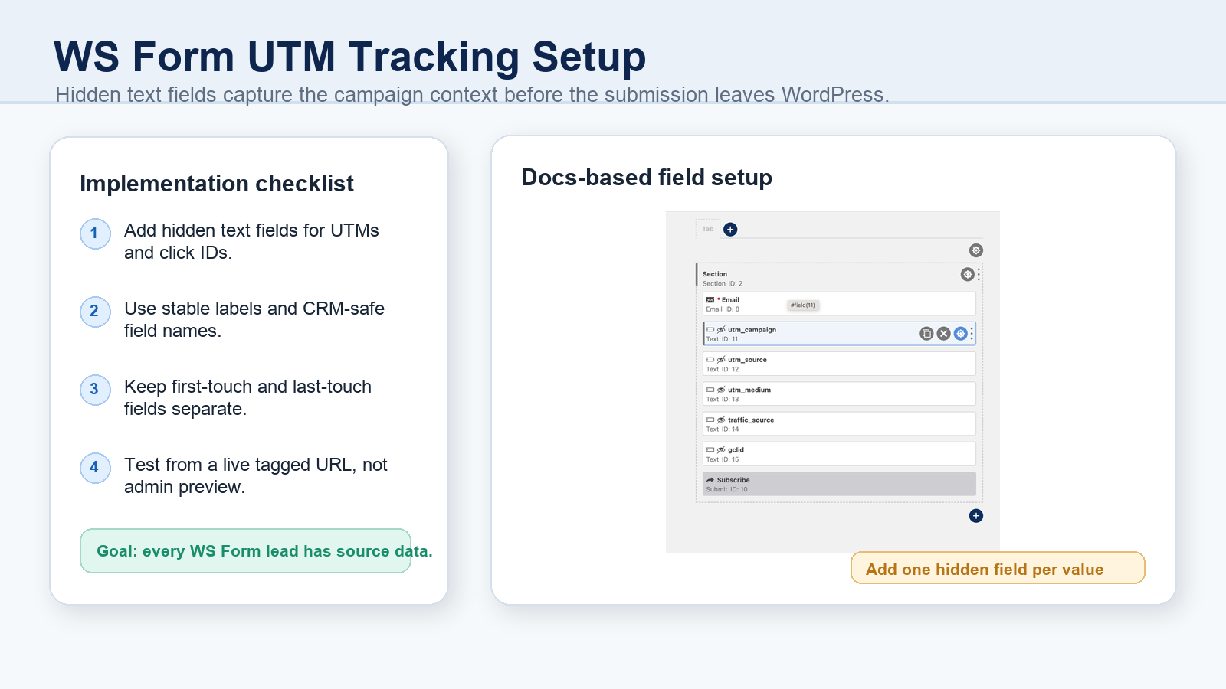Click text-field type icon on utm_source
1226x689 pixels.
(x=710, y=359)
